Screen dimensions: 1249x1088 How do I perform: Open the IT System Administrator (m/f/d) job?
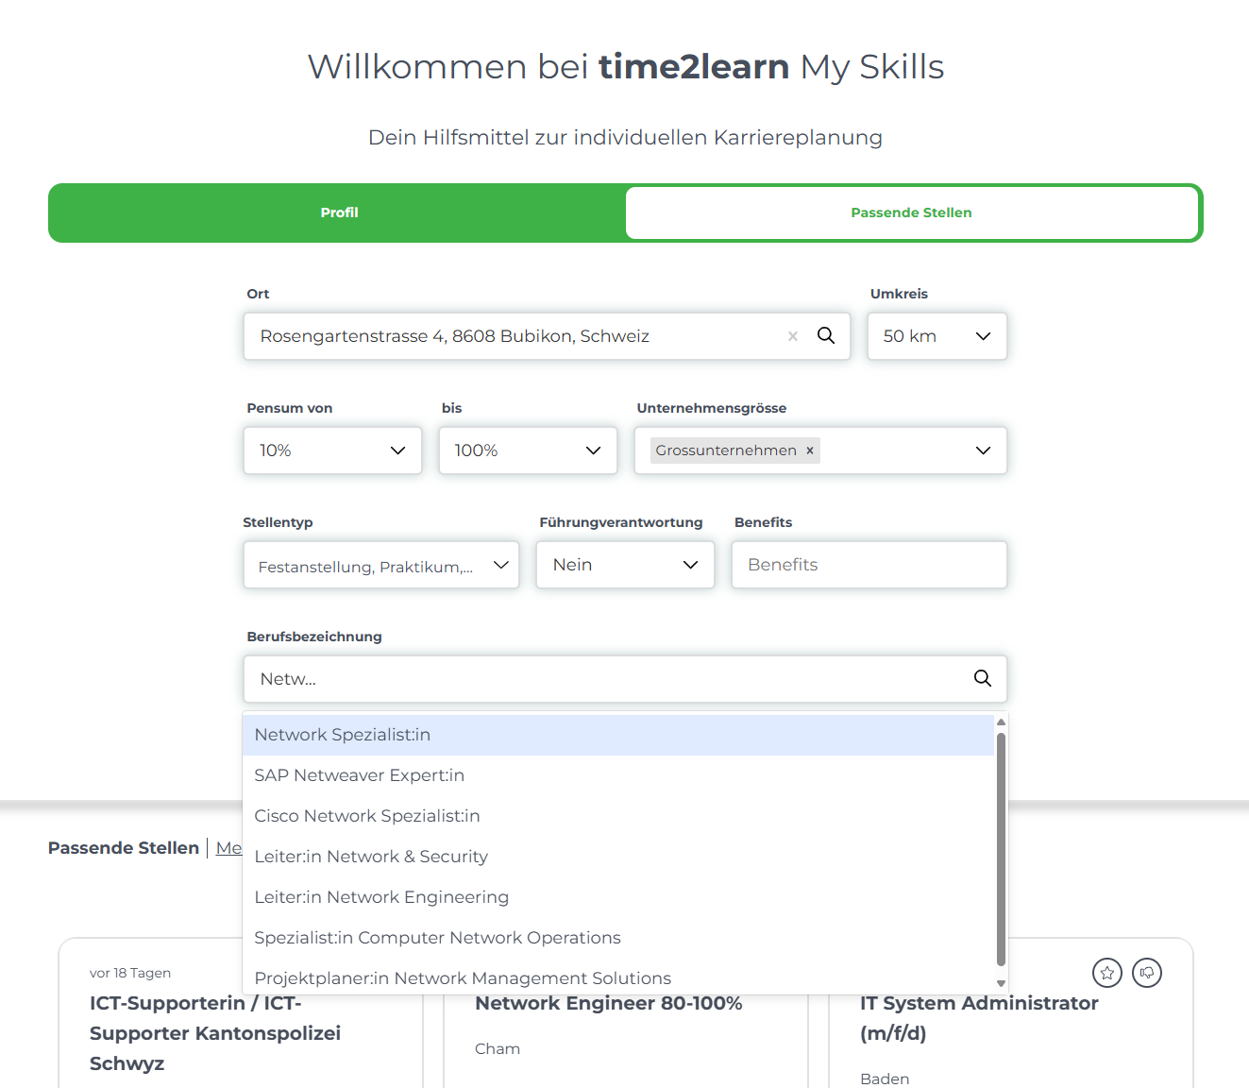click(x=979, y=1018)
